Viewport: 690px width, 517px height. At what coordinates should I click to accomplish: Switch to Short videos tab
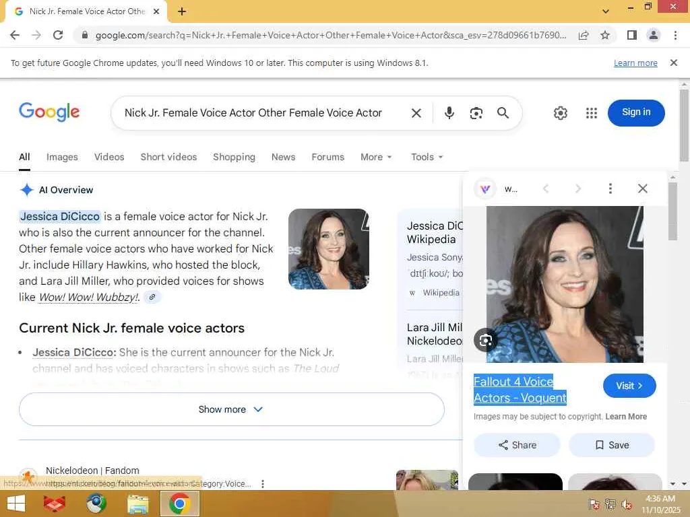pos(168,157)
